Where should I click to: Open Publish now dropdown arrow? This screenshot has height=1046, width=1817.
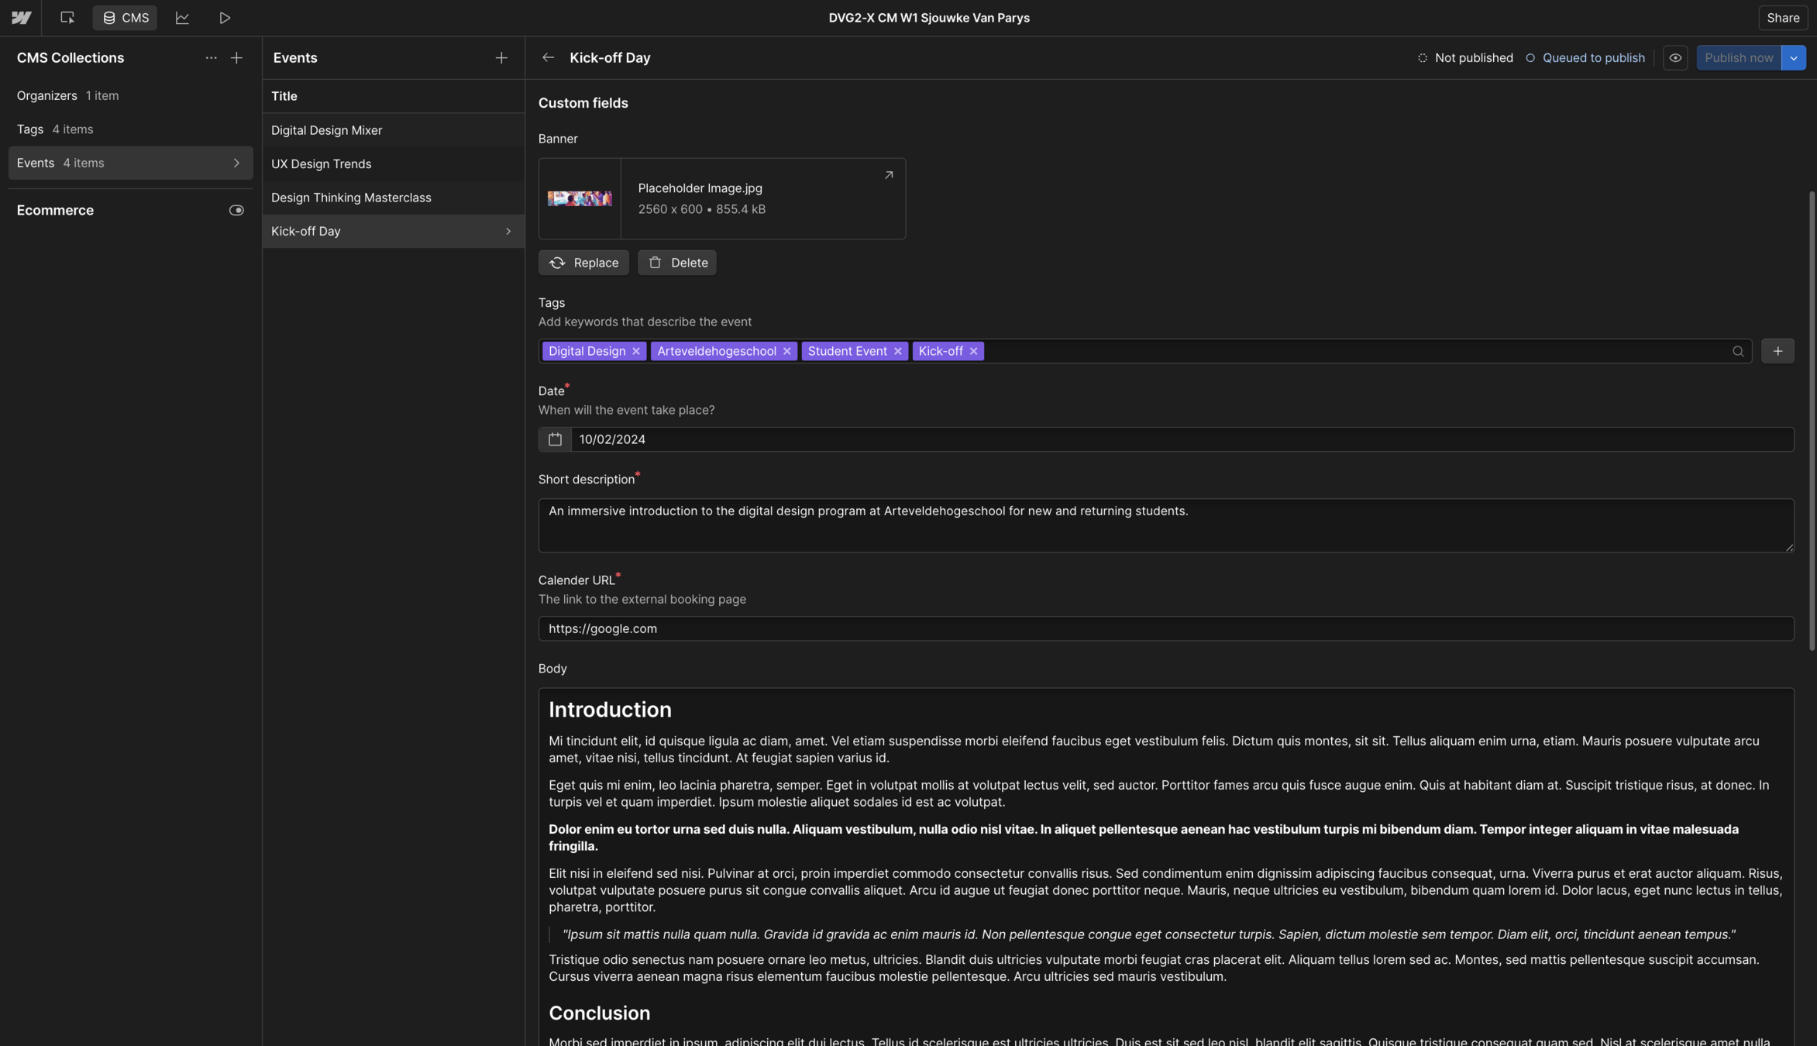coord(1793,58)
